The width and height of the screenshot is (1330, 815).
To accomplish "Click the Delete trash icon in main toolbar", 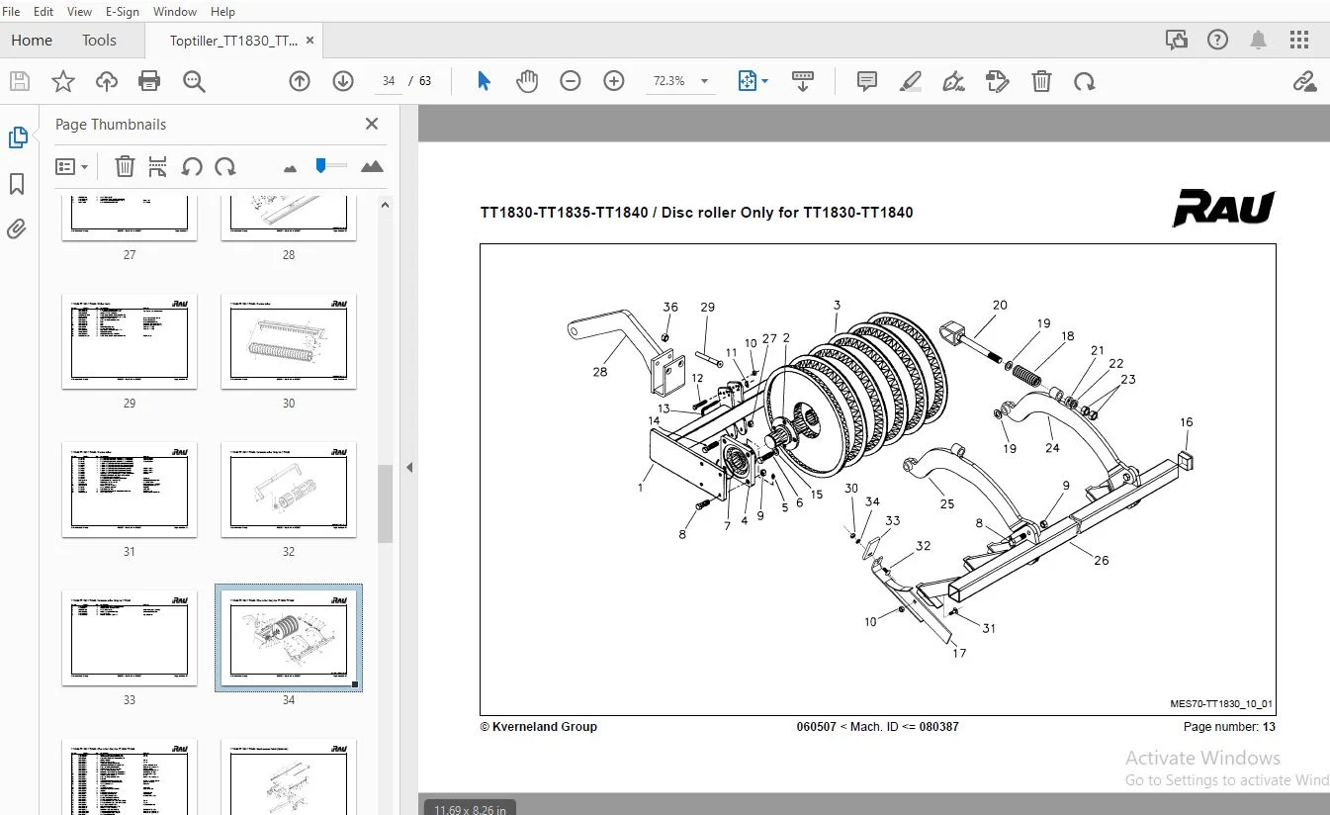I will coord(1041,81).
